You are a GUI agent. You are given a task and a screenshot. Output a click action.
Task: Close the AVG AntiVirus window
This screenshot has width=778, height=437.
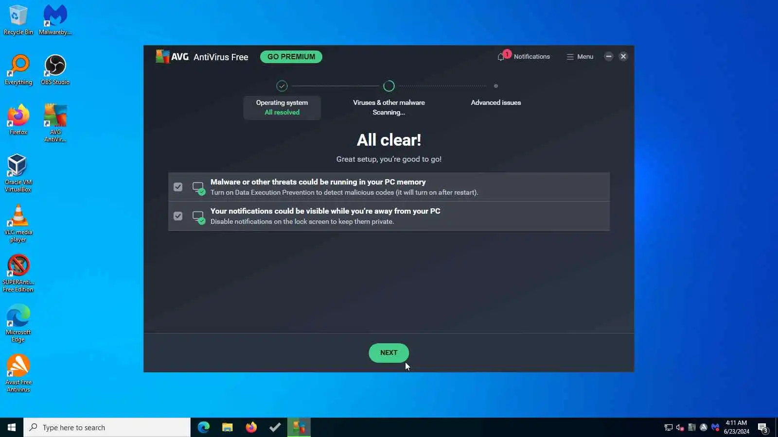coord(623,56)
